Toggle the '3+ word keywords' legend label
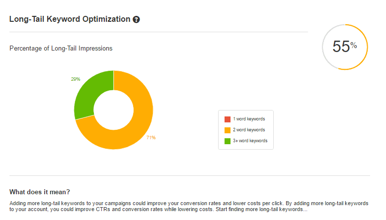Viewport: 386px width, 220px height. [250, 141]
